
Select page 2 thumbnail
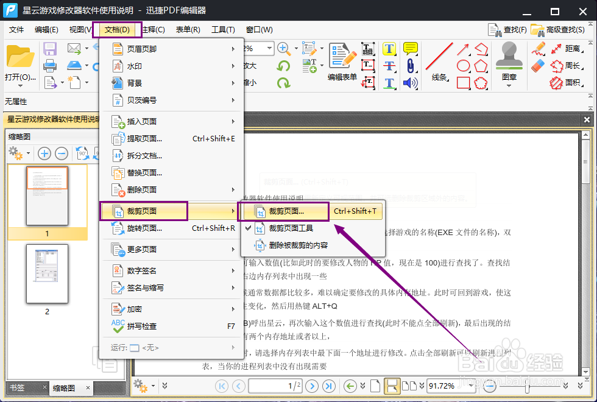point(48,274)
